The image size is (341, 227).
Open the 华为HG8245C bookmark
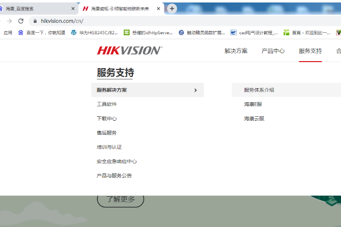tap(94, 33)
